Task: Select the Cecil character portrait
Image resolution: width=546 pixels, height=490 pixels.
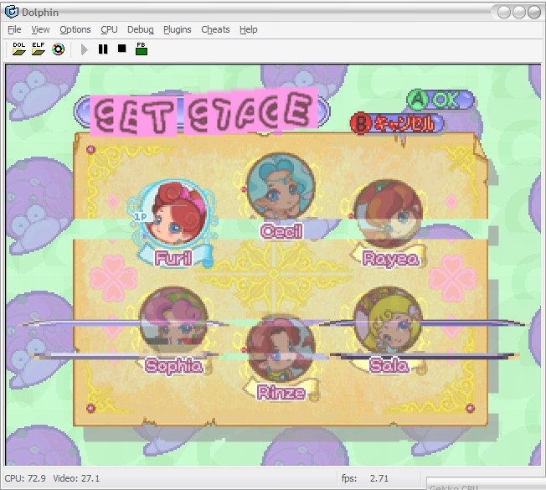Action: (281, 188)
